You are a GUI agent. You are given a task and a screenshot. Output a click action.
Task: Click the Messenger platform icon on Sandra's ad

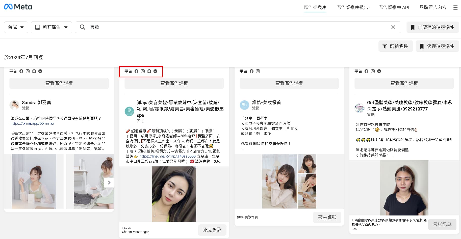tap(40, 71)
